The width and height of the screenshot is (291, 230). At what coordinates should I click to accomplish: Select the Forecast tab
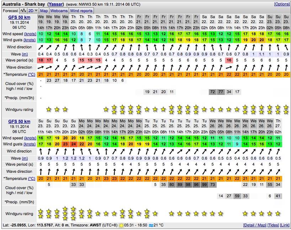click(10, 11)
